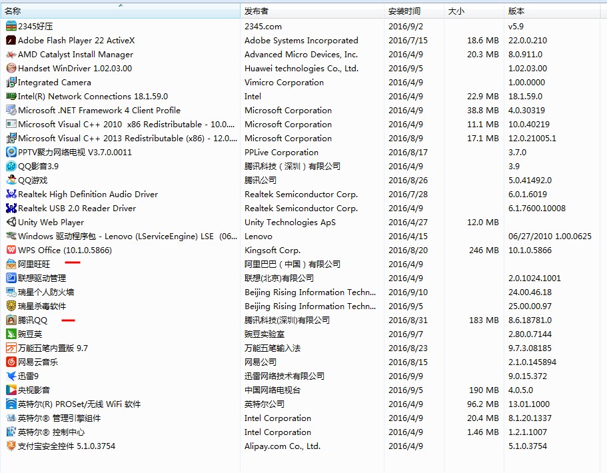Click the 英特尔 PROSet/无线 WiFi icon
The height and width of the screenshot is (473, 607).
(x=11, y=404)
